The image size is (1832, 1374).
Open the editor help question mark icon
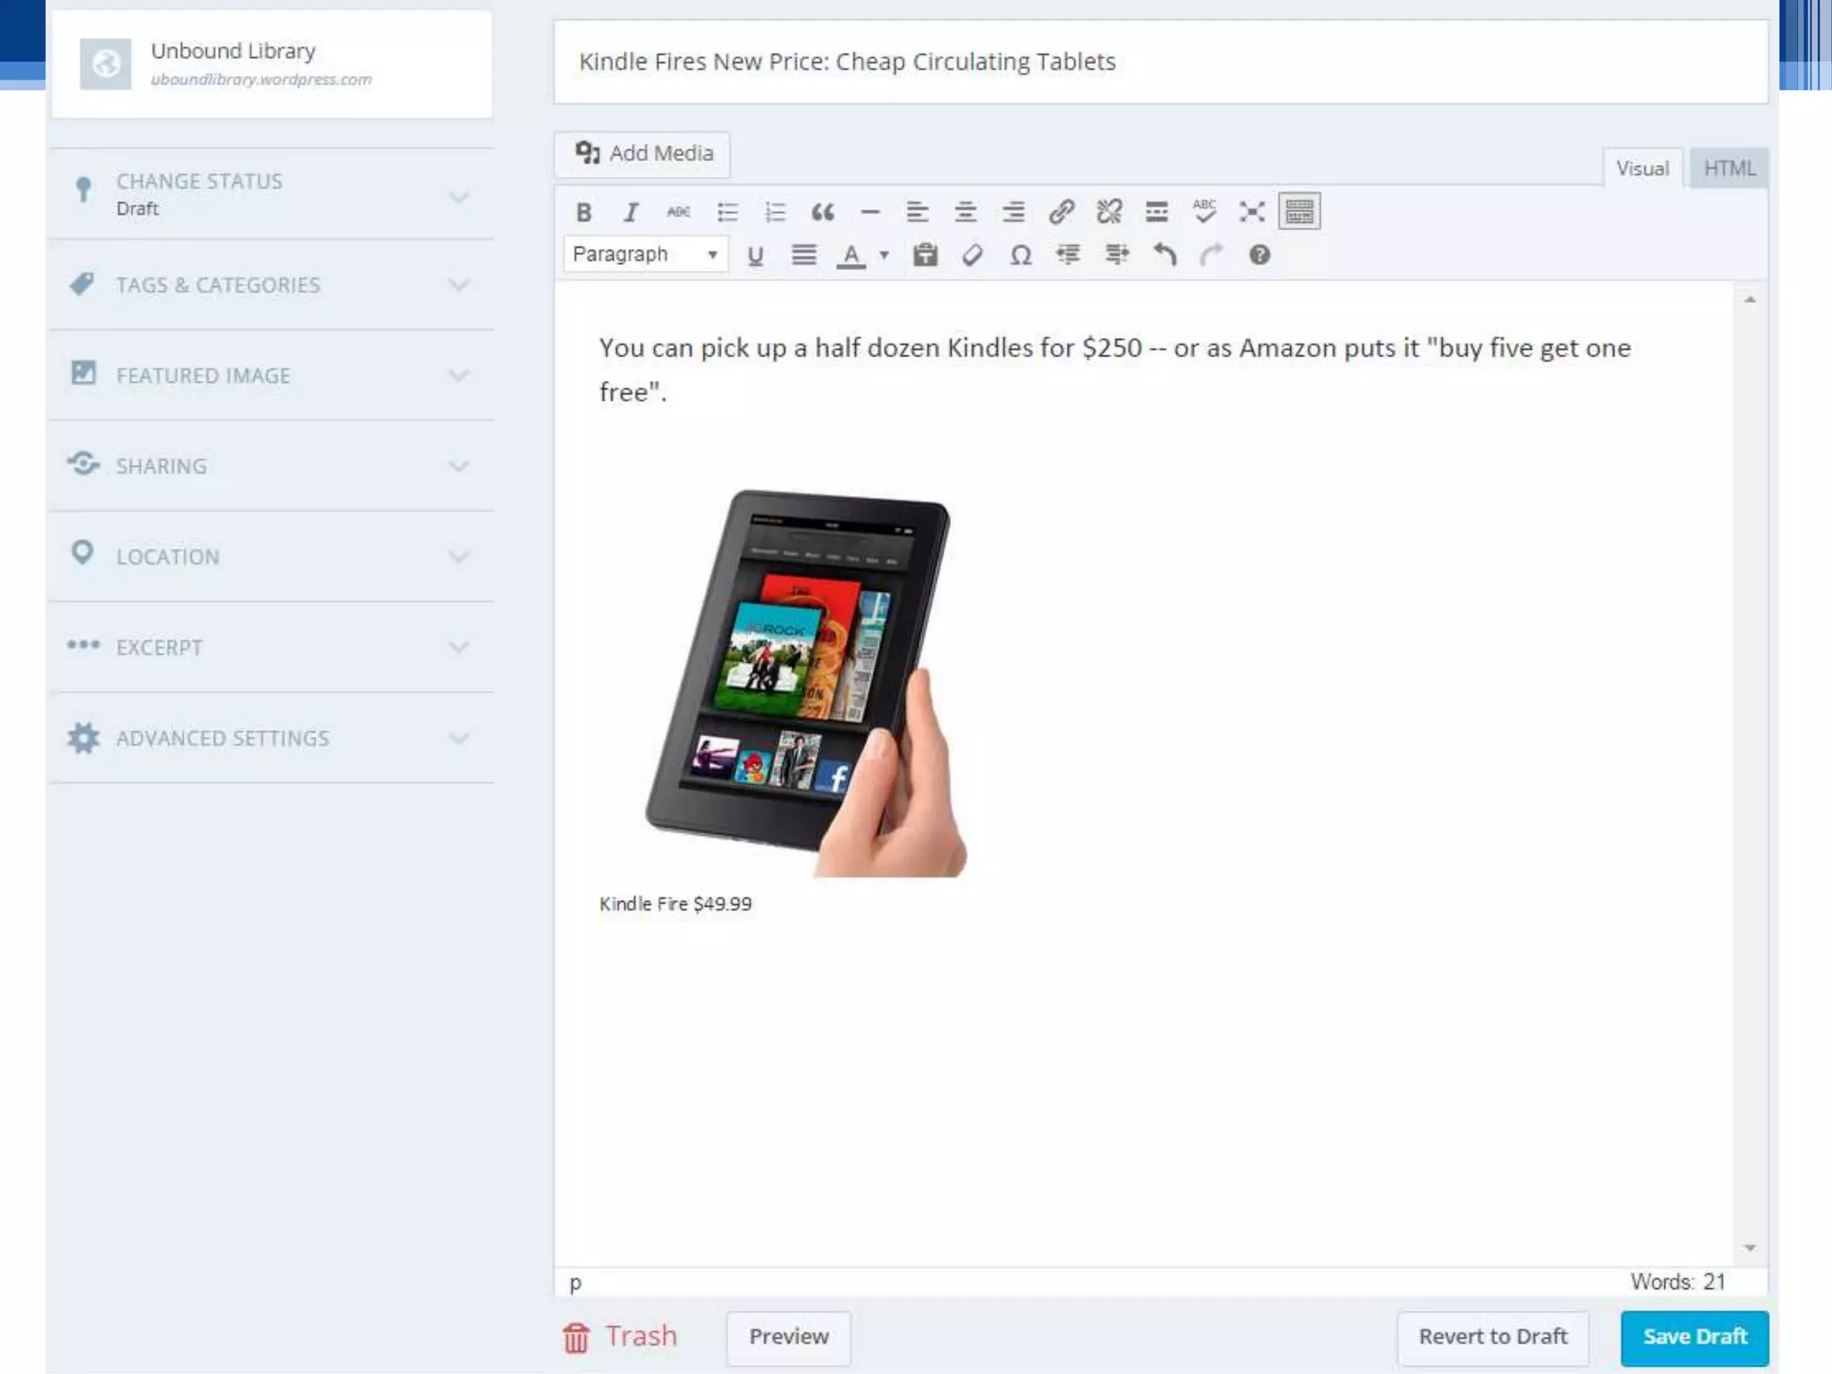1259,256
